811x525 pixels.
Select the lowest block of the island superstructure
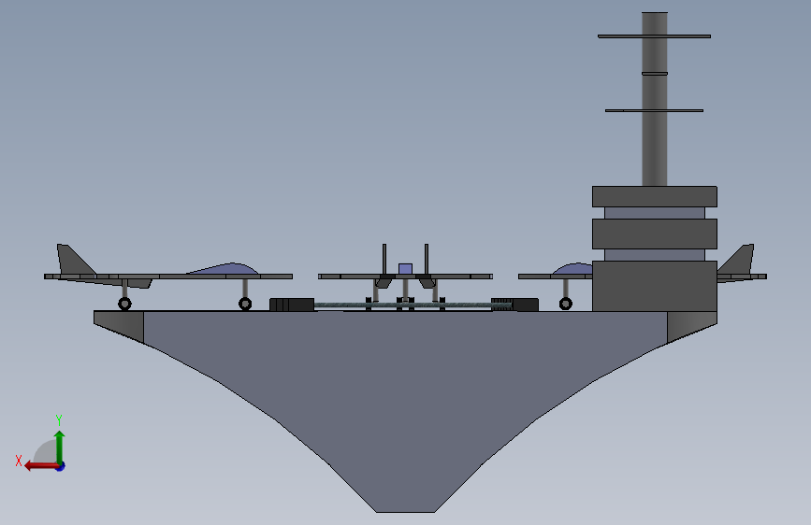pyautogui.click(x=654, y=286)
